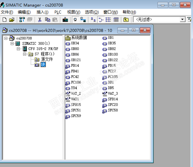The width and height of the screenshot is (193, 167).
Task: Click the S7 Memory Card icon
Action: [x=30, y=19]
